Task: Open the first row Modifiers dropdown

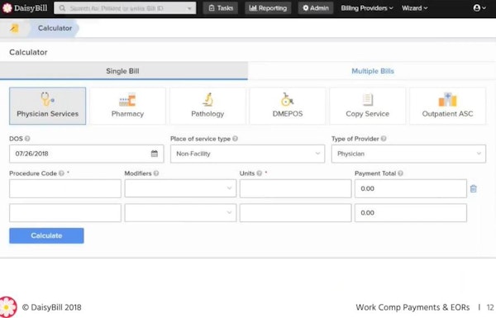Action: tap(180, 188)
